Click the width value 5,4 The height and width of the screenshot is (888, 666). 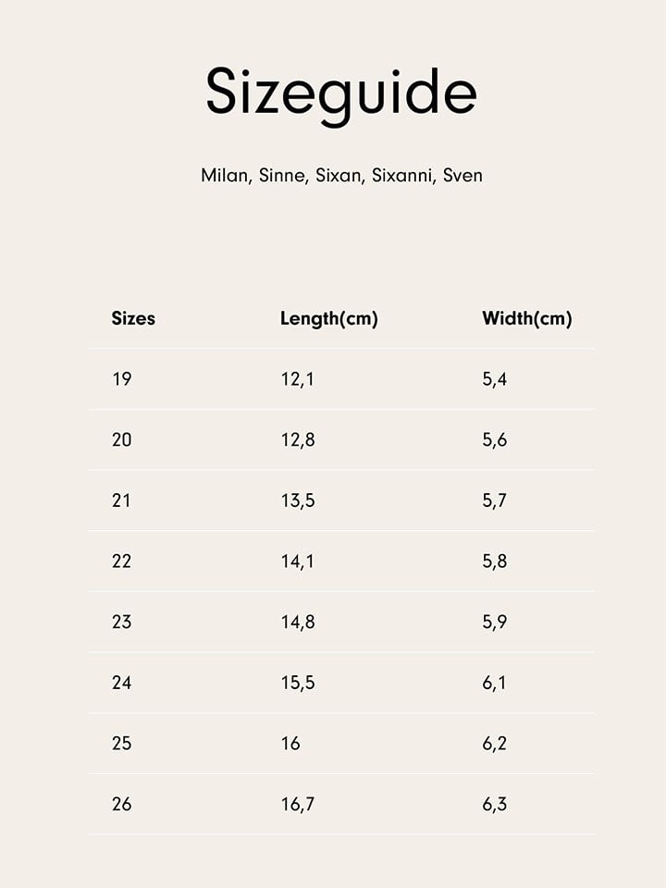pos(494,378)
